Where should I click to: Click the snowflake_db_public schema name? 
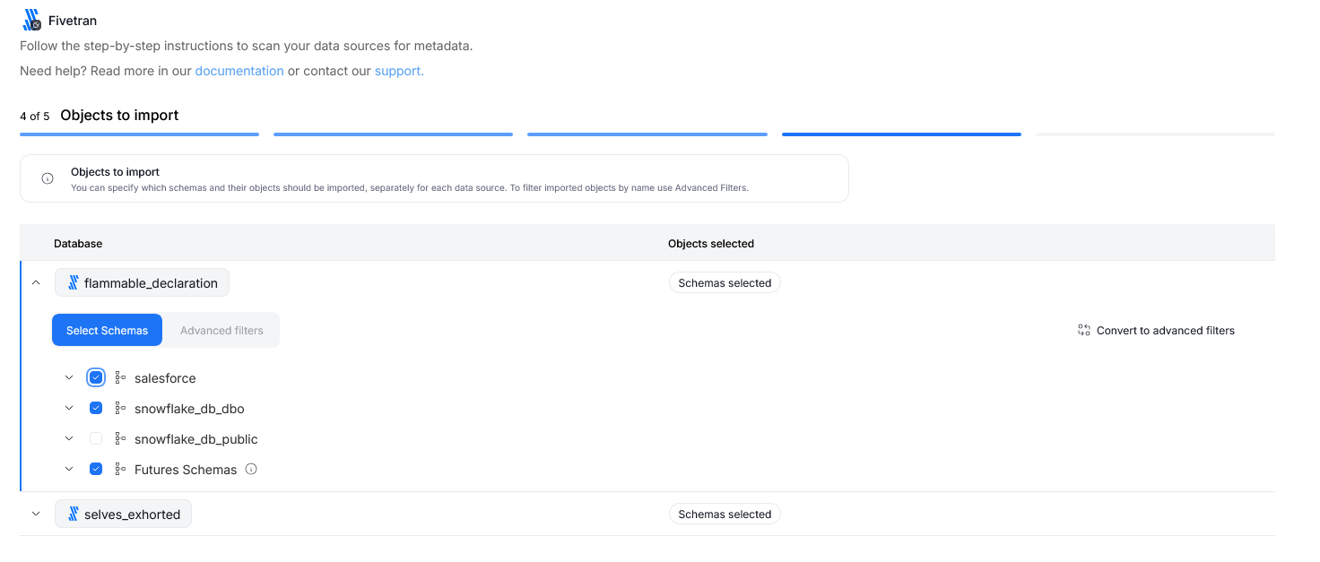[196, 439]
